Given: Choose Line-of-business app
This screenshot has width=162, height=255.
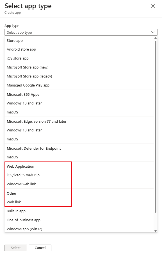Looking at the screenshot, I should click(x=24, y=220).
